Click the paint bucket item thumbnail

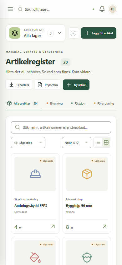[x=35, y=252]
